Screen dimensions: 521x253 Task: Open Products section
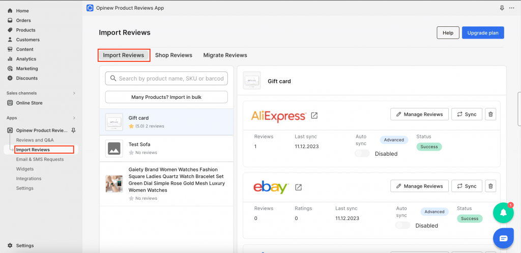[25, 30]
